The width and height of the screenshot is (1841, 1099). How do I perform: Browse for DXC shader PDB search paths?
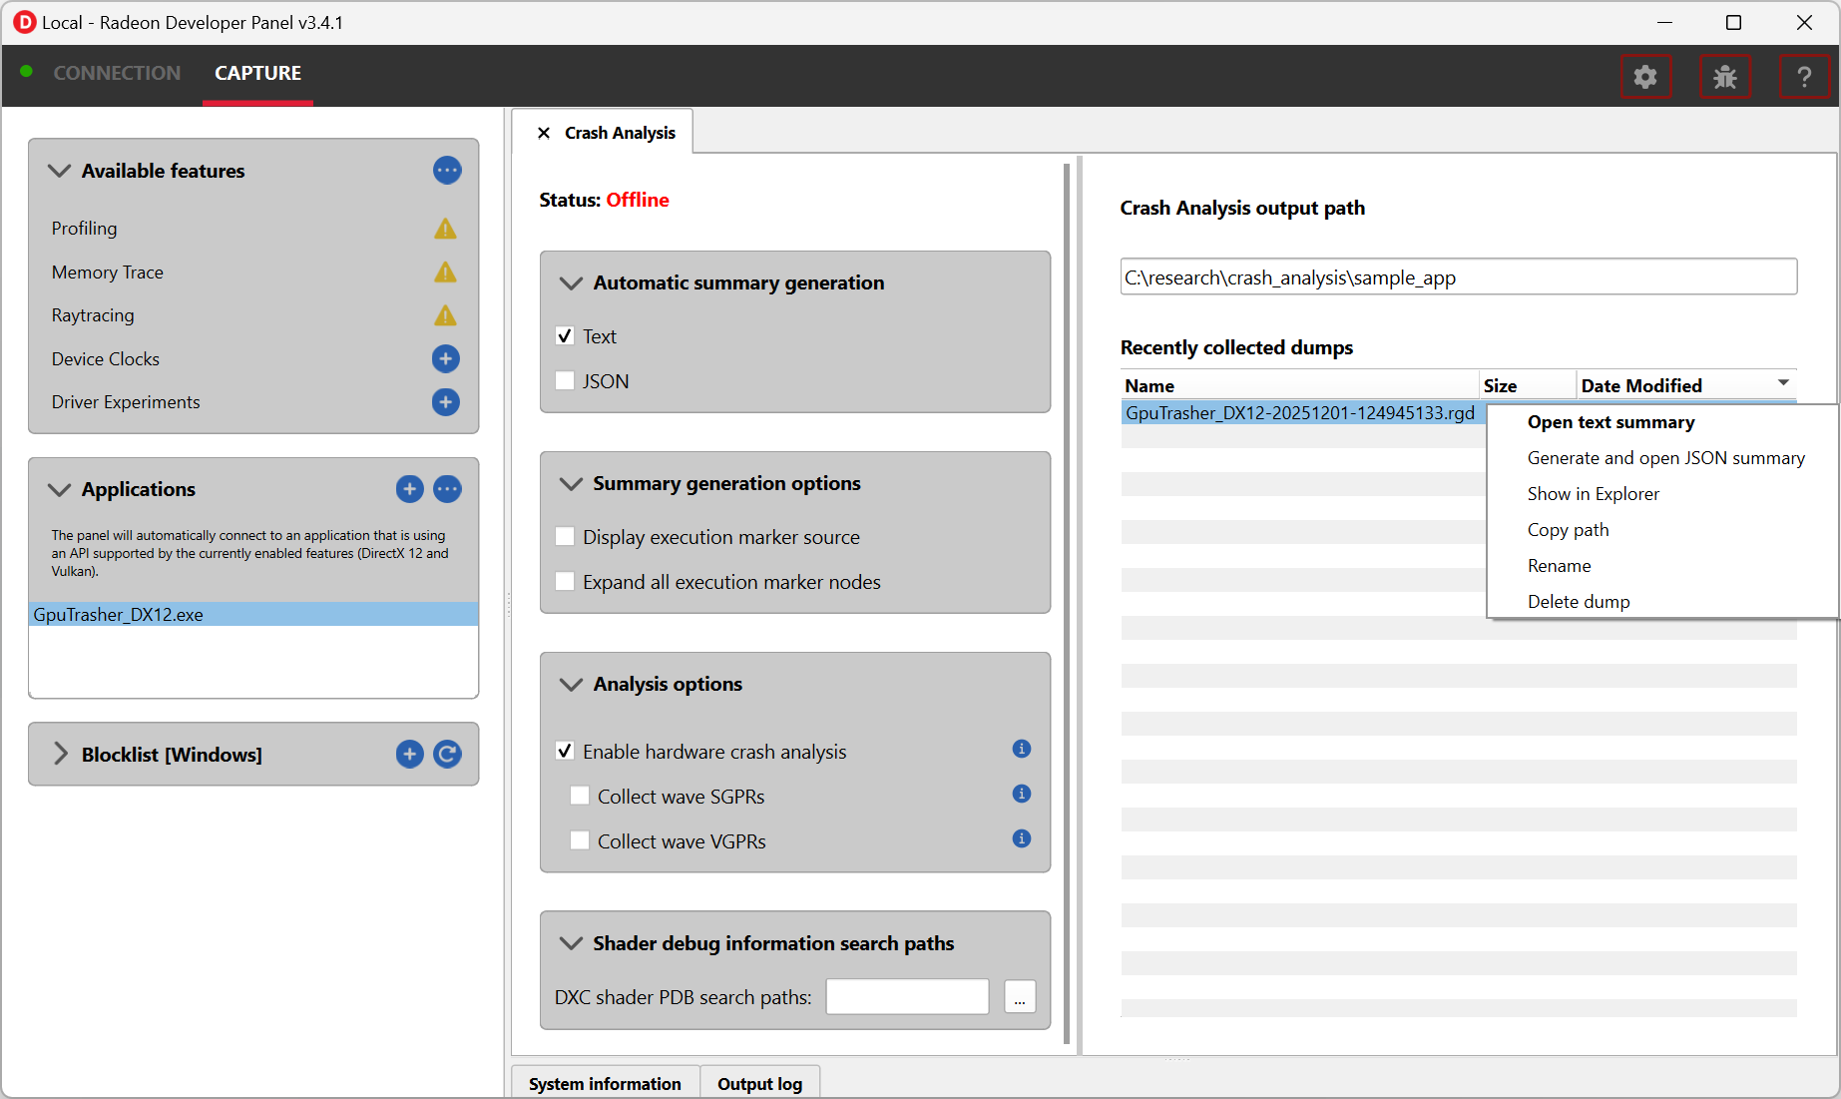coord(1019,997)
